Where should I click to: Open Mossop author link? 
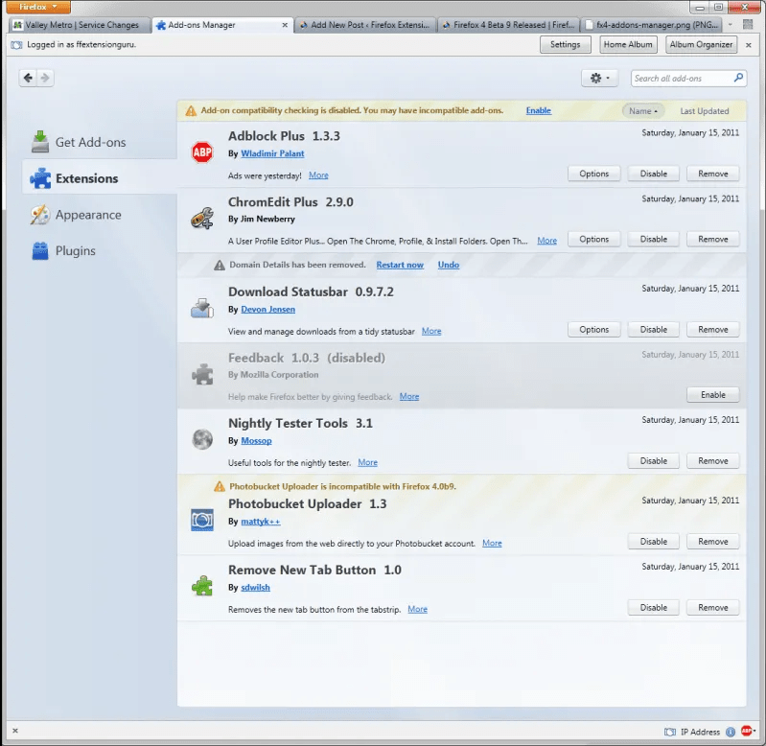(256, 441)
